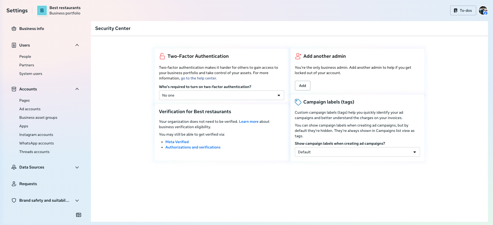Click the 'Learn more' verification link
This screenshot has height=225, width=493.
coord(249,121)
